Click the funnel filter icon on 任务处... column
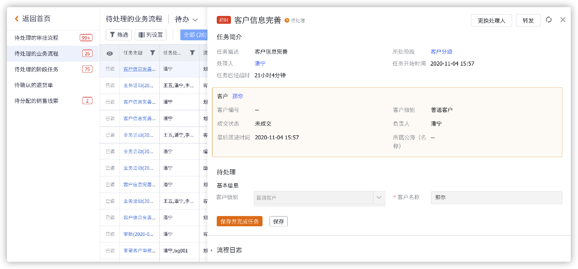This screenshot has height=269, width=578. 192,53
